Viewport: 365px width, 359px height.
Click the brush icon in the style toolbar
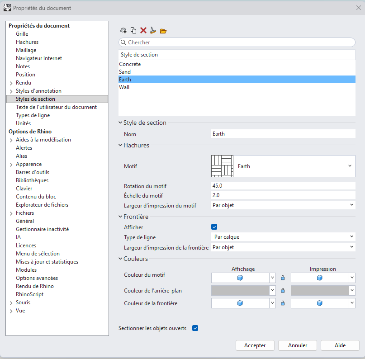tap(153, 30)
